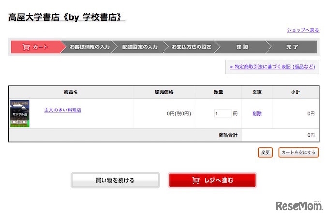
Task: Click the cart icon on レジへ進む button
Action: click(x=196, y=180)
